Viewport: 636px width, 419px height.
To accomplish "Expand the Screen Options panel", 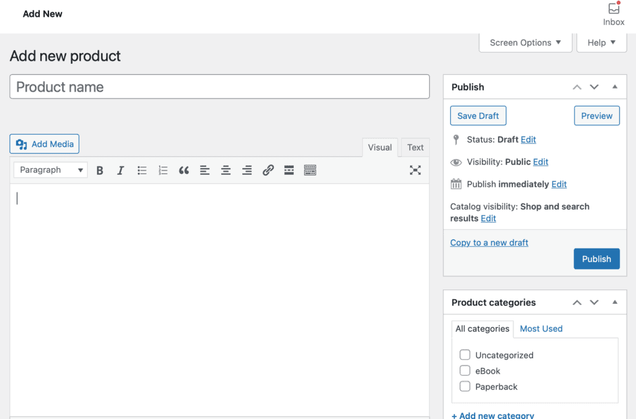I will (525, 43).
